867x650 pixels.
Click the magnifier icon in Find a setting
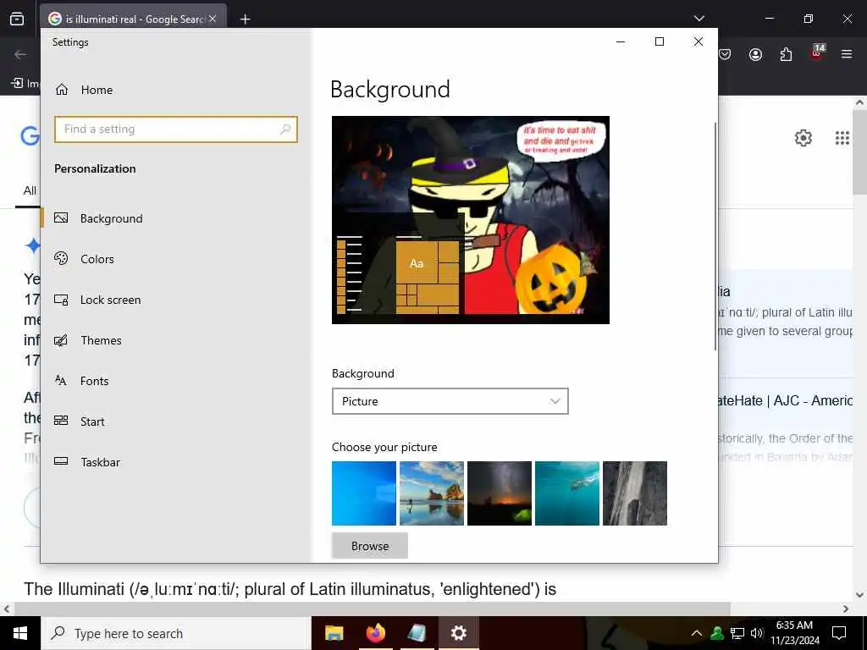click(x=285, y=129)
